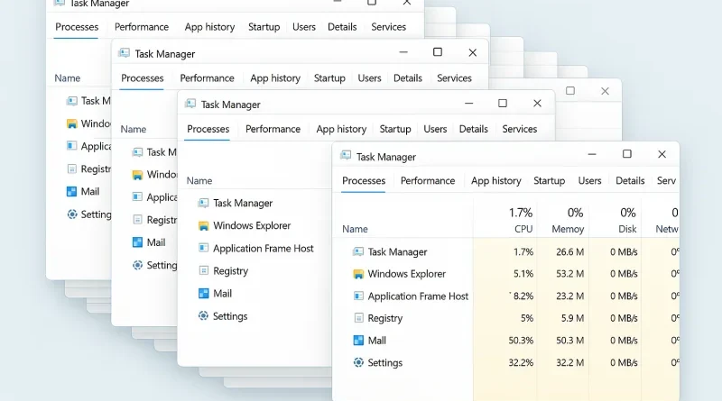Screen dimensions: 722x401
Task: Click Task Manager row icon in second-from-front window
Action: pyautogui.click(x=203, y=203)
